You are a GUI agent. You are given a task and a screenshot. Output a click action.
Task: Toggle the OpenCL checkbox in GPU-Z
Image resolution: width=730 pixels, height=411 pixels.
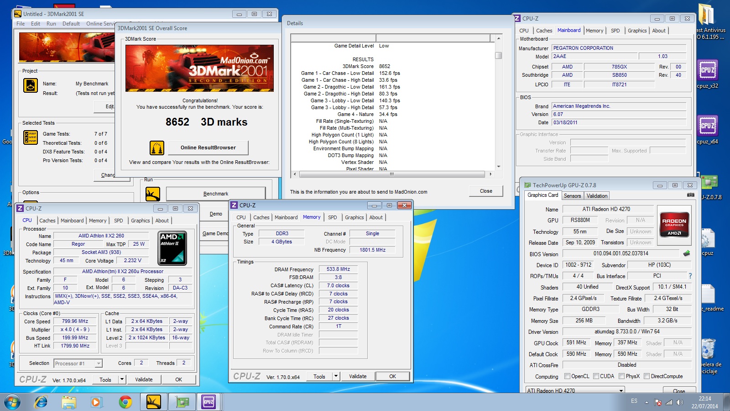click(567, 376)
